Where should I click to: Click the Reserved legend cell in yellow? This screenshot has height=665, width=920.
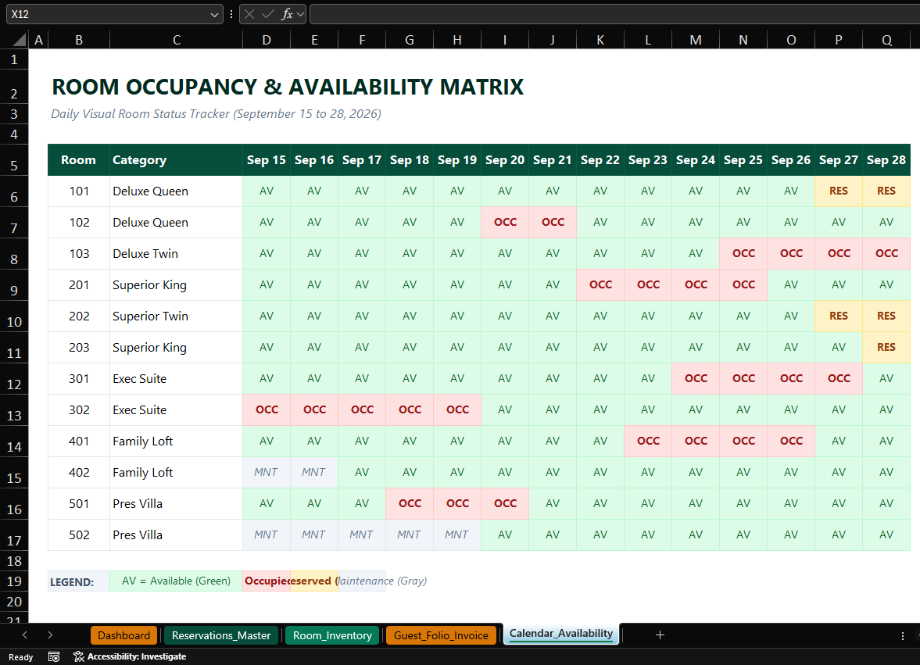[314, 581]
